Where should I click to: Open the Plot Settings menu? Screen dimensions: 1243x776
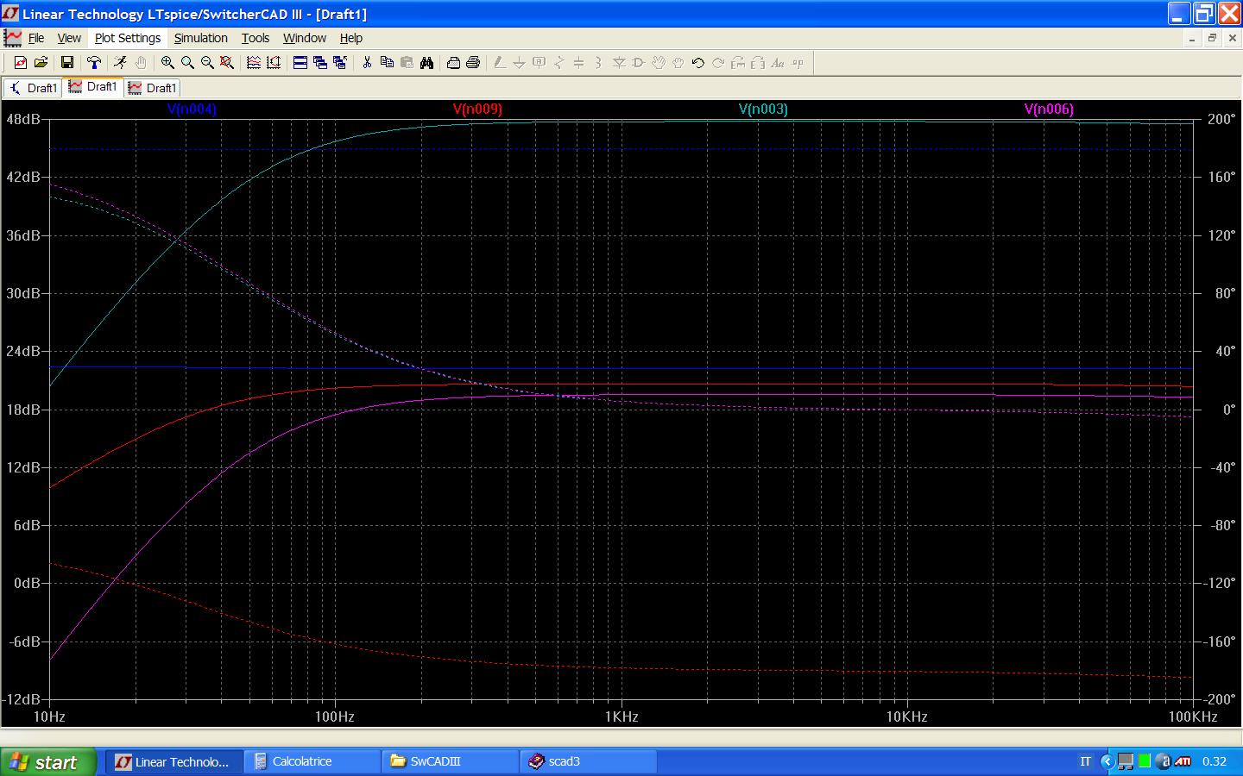(128, 38)
